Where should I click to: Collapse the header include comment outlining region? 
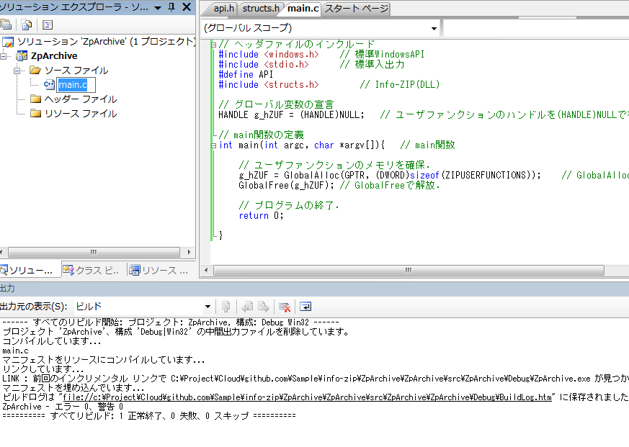click(213, 45)
